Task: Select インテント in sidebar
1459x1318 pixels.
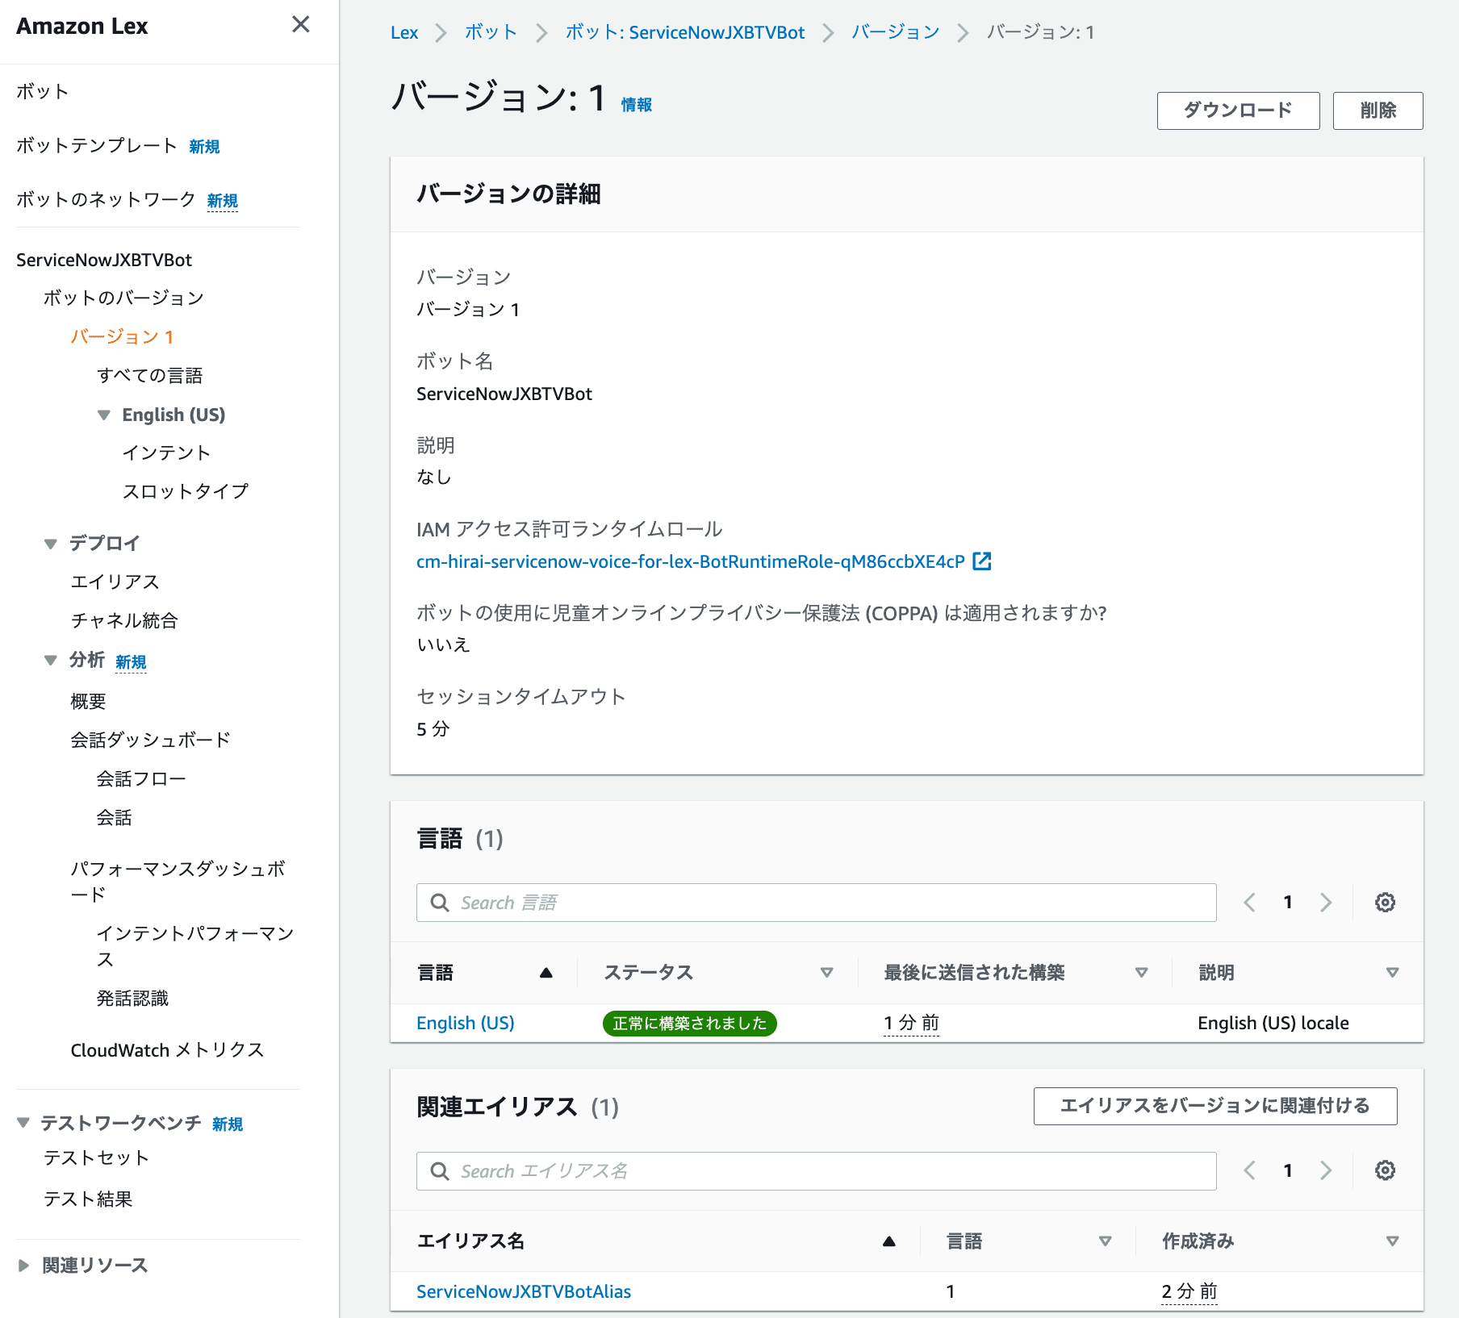Action: pyautogui.click(x=166, y=453)
